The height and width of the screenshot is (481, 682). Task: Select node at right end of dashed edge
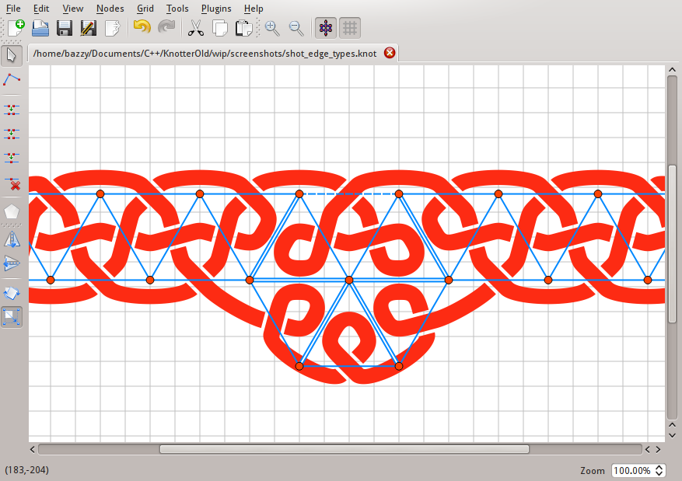[x=399, y=193]
